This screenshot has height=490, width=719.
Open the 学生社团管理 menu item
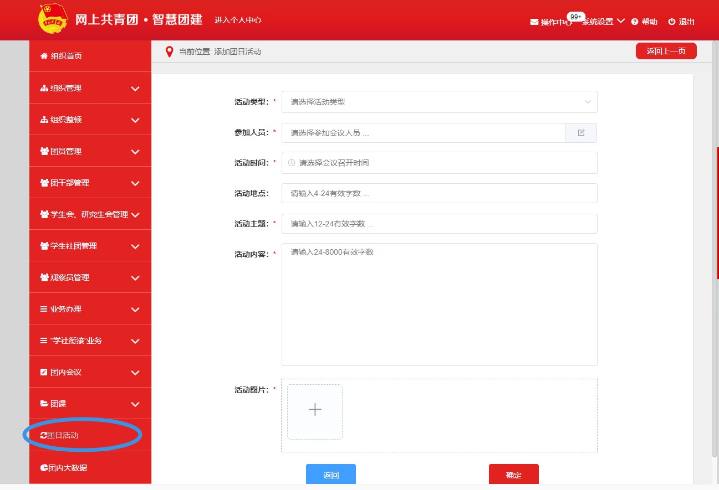[90, 246]
